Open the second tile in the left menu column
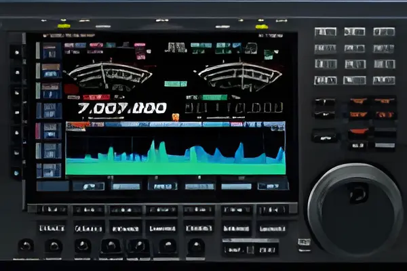Screen dimensions: 407x271 [49, 70]
